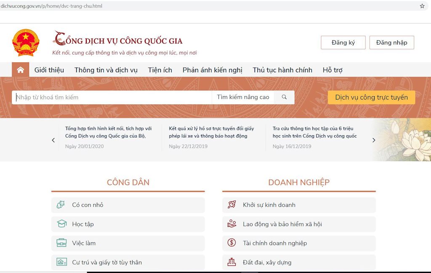Click the rocket Khởi sự kinh doanh icon
The image size is (431, 273).
pos(231,205)
